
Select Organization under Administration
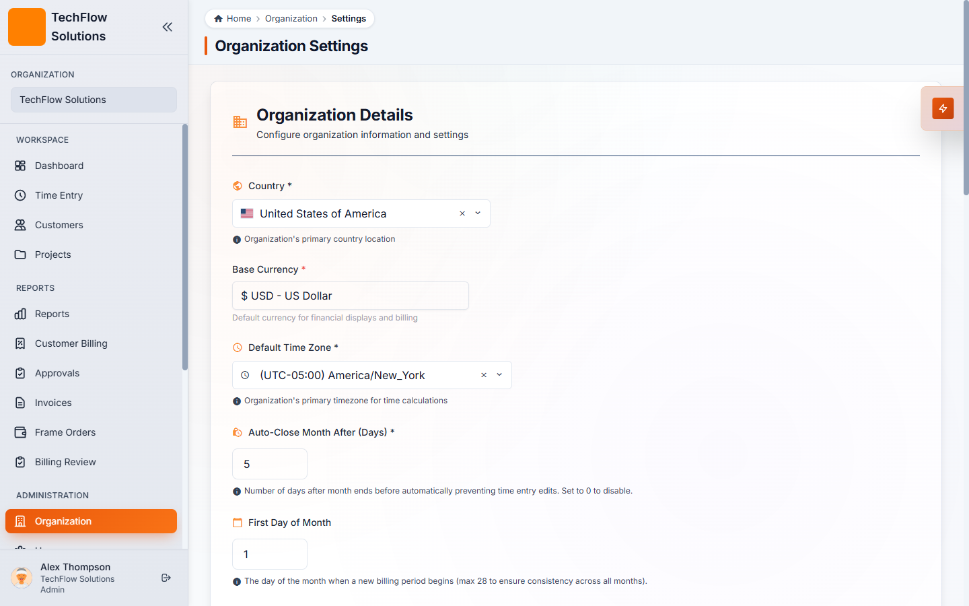[91, 521]
